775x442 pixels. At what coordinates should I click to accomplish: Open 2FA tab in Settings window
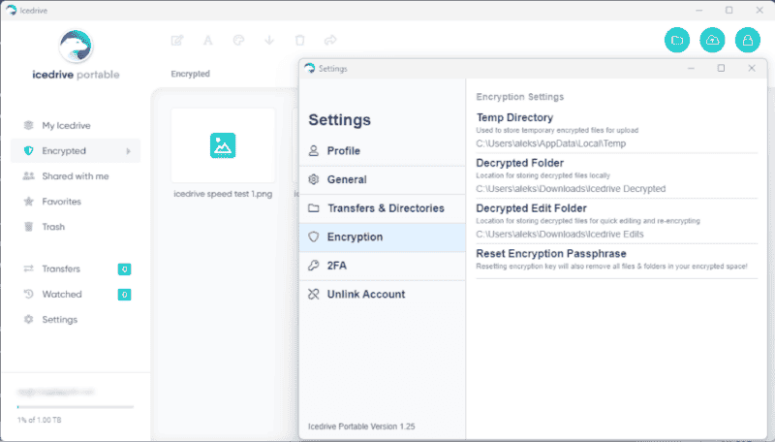382,266
